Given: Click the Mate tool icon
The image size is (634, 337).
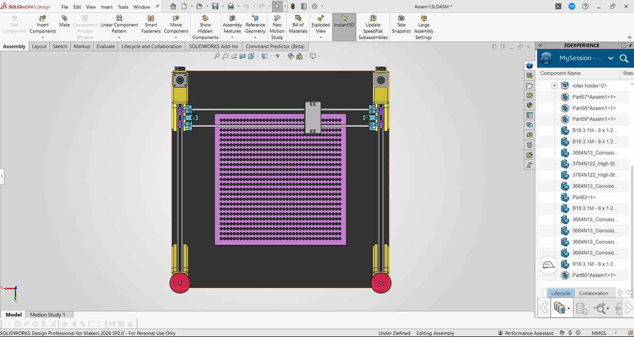Looking at the screenshot, I should [64, 19].
